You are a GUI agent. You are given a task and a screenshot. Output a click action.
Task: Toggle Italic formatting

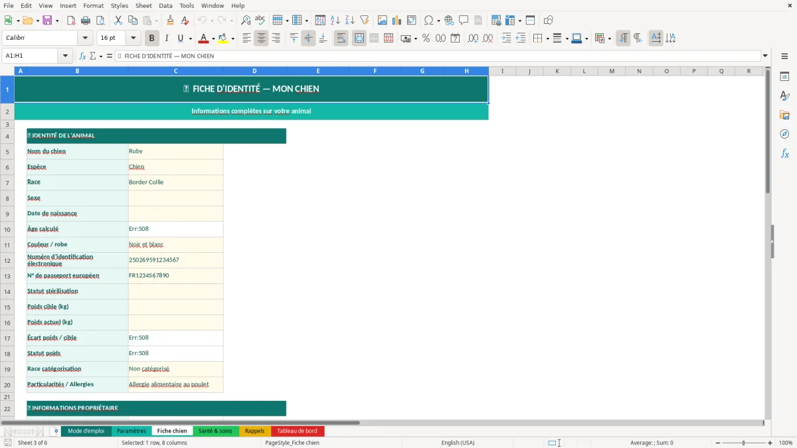tap(167, 38)
